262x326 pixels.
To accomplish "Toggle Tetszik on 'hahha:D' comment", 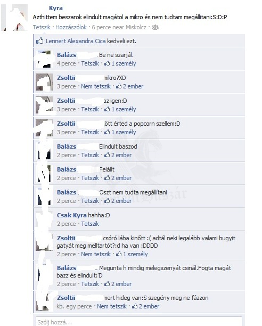I will (90, 224).
